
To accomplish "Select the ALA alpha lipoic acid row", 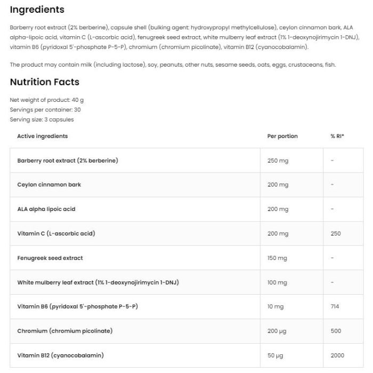I will (x=186, y=209).
